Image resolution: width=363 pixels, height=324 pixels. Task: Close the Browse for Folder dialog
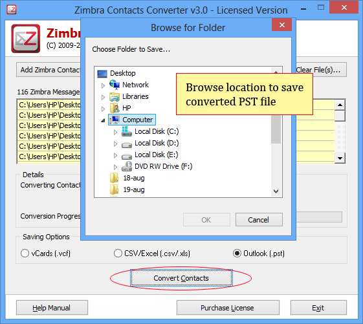(281, 25)
